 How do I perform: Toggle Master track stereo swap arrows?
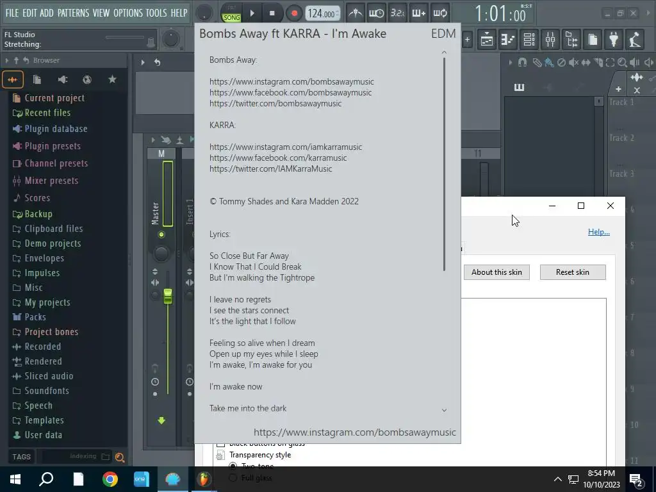[155, 283]
